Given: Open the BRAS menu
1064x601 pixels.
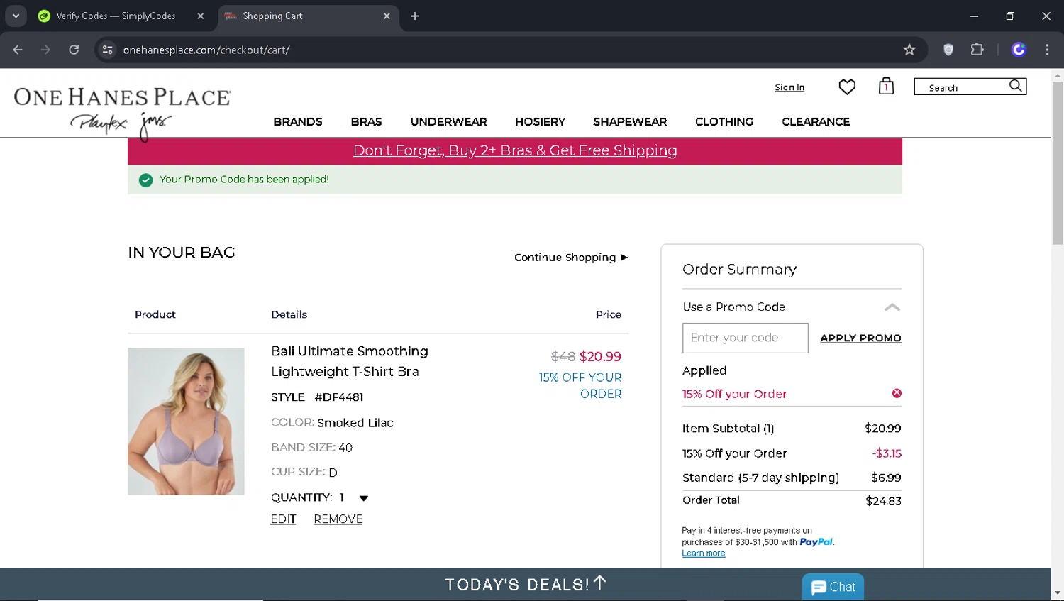Looking at the screenshot, I should 366,122.
